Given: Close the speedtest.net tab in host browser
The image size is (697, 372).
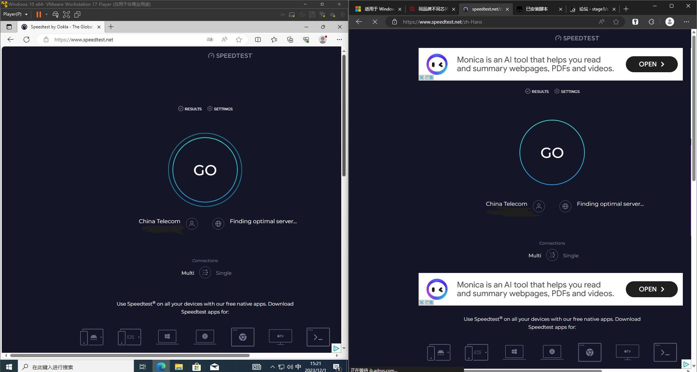Looking at the screenshot, I should tap(507, 9).
